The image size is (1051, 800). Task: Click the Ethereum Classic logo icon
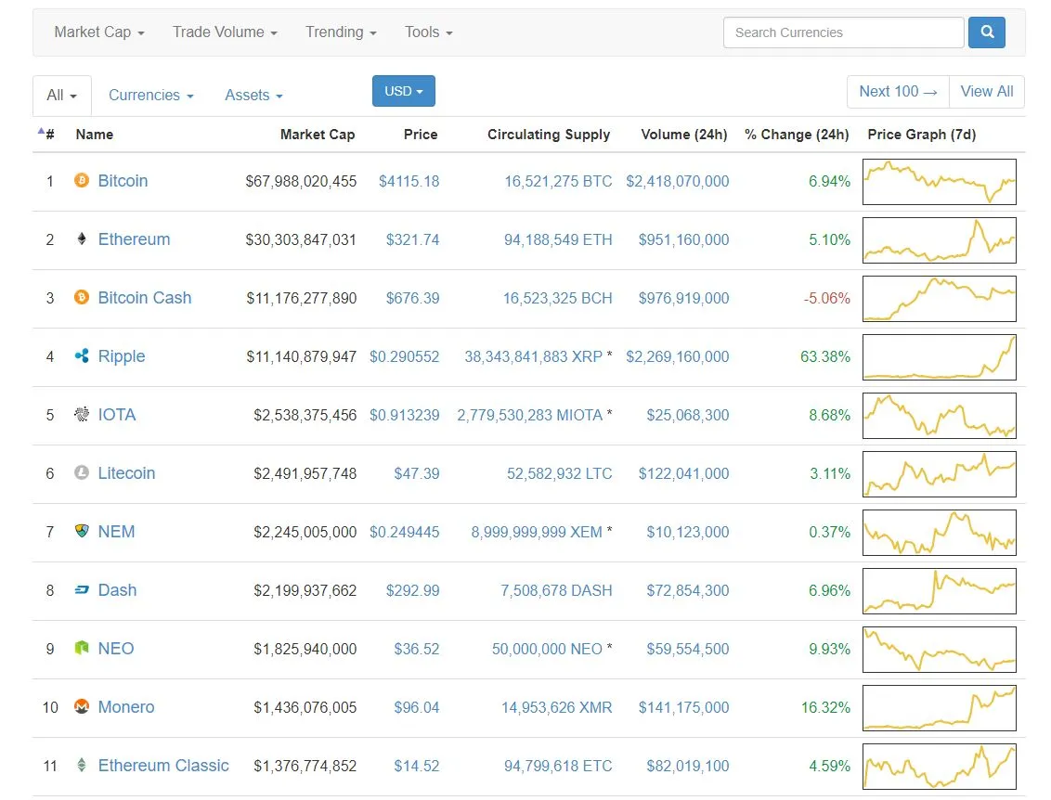[x=82, y=765]
